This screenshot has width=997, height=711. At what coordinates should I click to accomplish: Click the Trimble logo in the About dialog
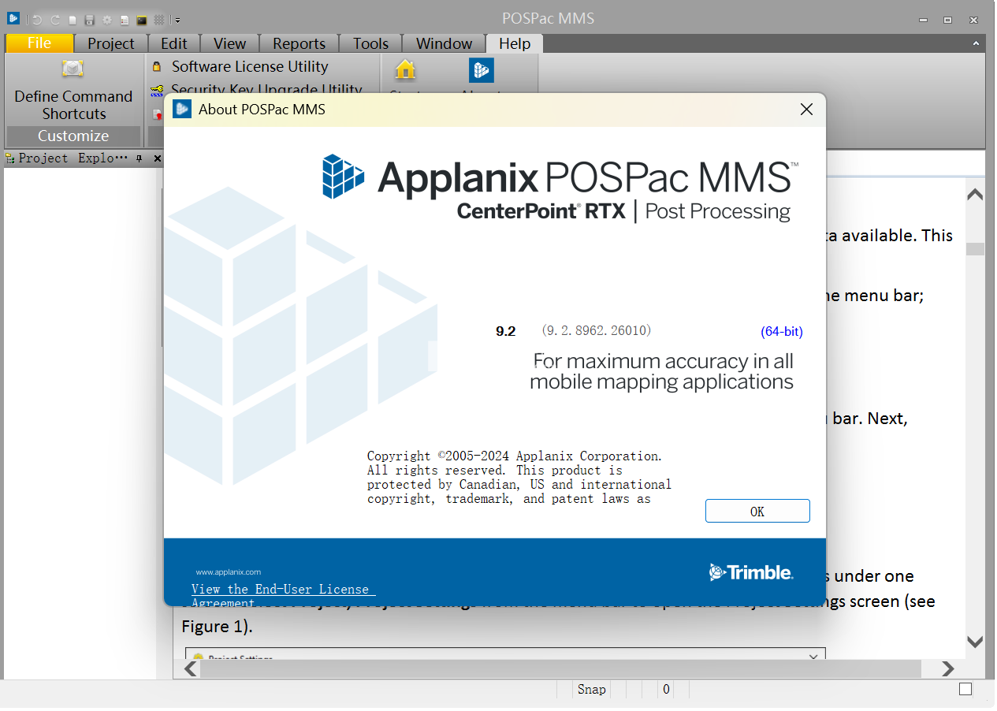coord(751,572)
